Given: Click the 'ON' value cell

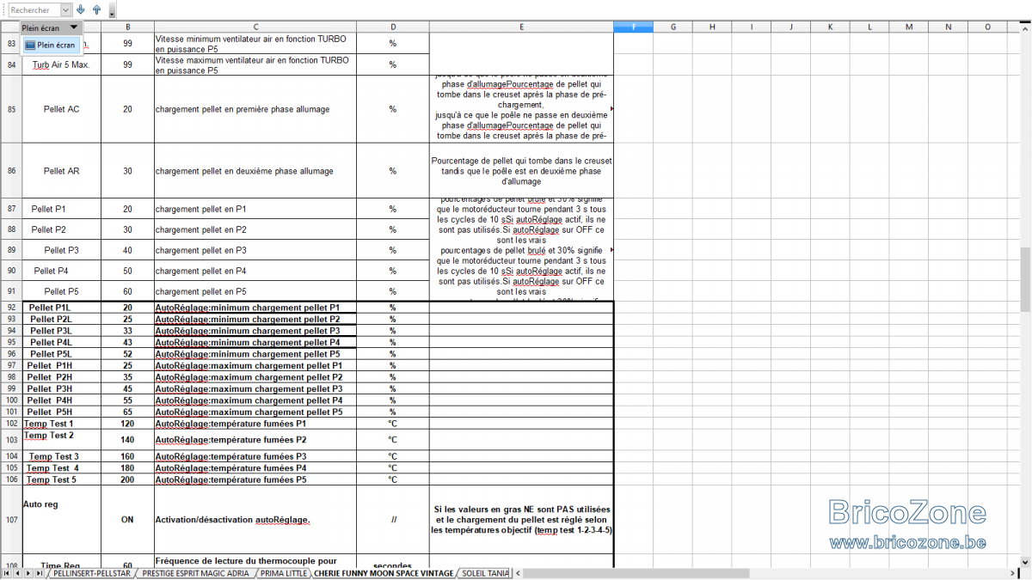Looking at the screenshot, I should 127,520.
